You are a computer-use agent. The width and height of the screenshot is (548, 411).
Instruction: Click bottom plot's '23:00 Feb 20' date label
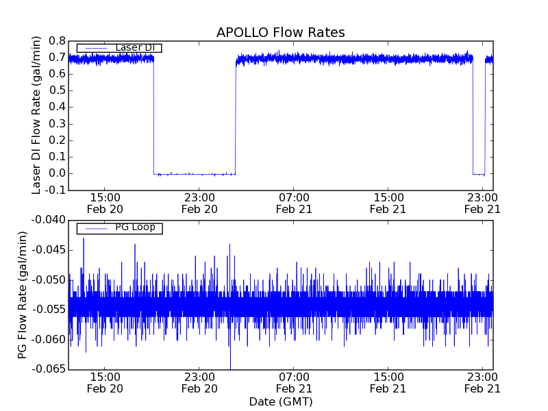199,383
